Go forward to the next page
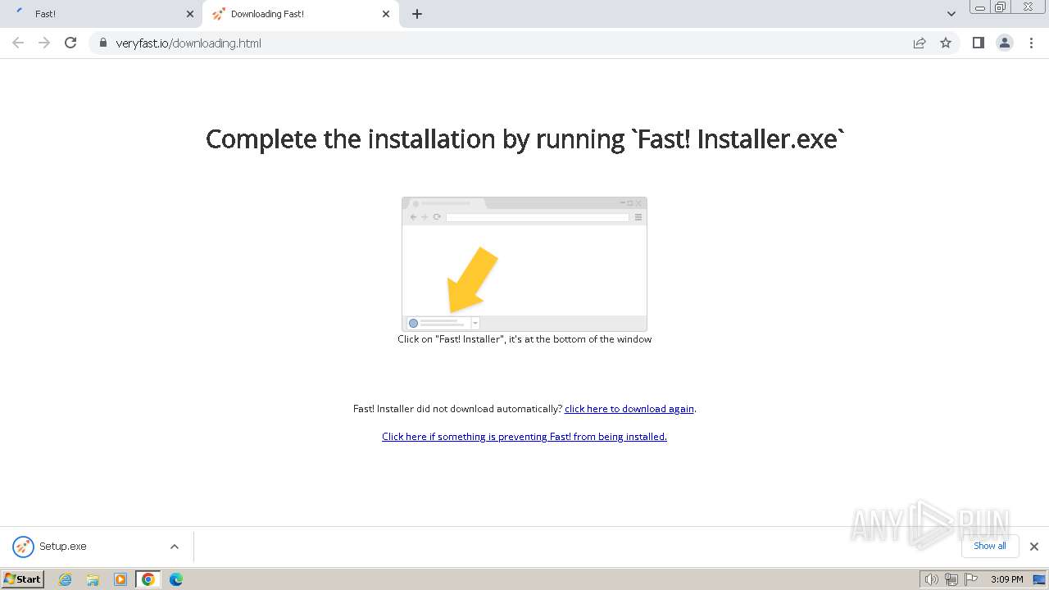1049x590 pixels. (44, 43)
